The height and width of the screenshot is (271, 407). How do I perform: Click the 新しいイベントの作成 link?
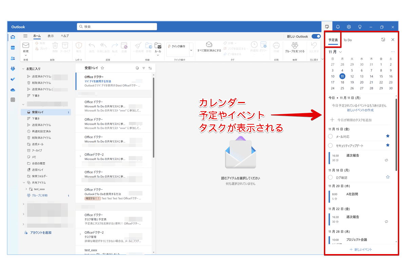coord(360,110)
